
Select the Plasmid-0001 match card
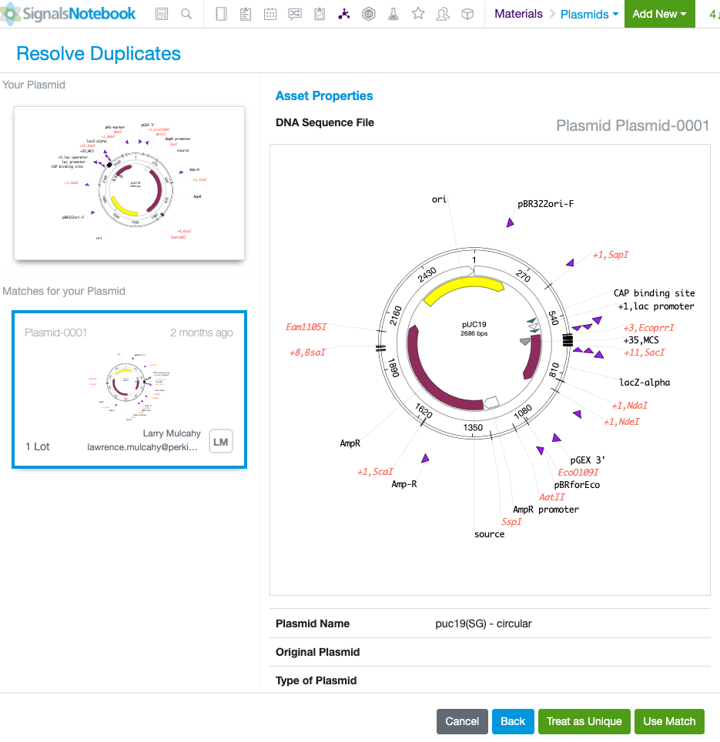129,388
